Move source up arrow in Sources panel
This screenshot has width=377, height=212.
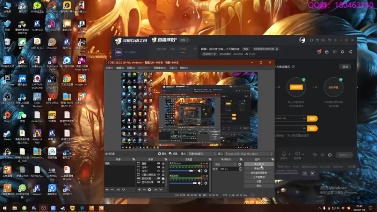click(156, 190)
